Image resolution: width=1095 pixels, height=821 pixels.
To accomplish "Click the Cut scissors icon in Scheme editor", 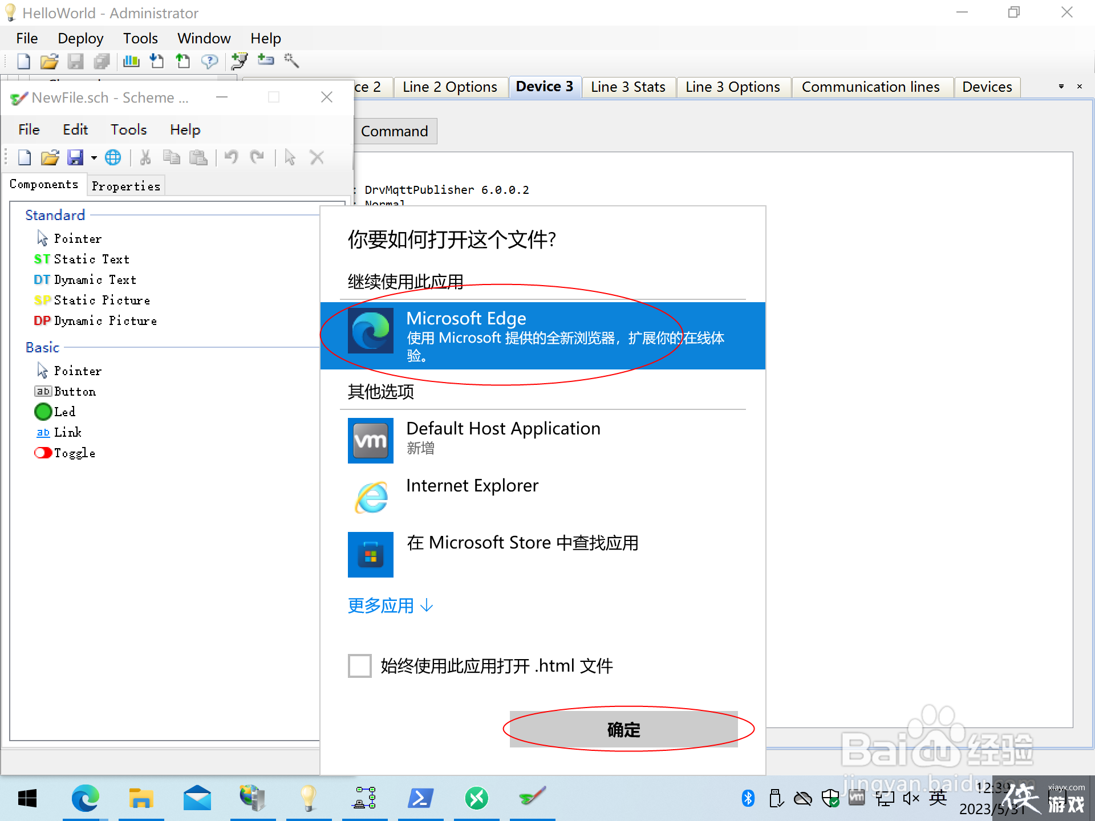I will point(145,157).
